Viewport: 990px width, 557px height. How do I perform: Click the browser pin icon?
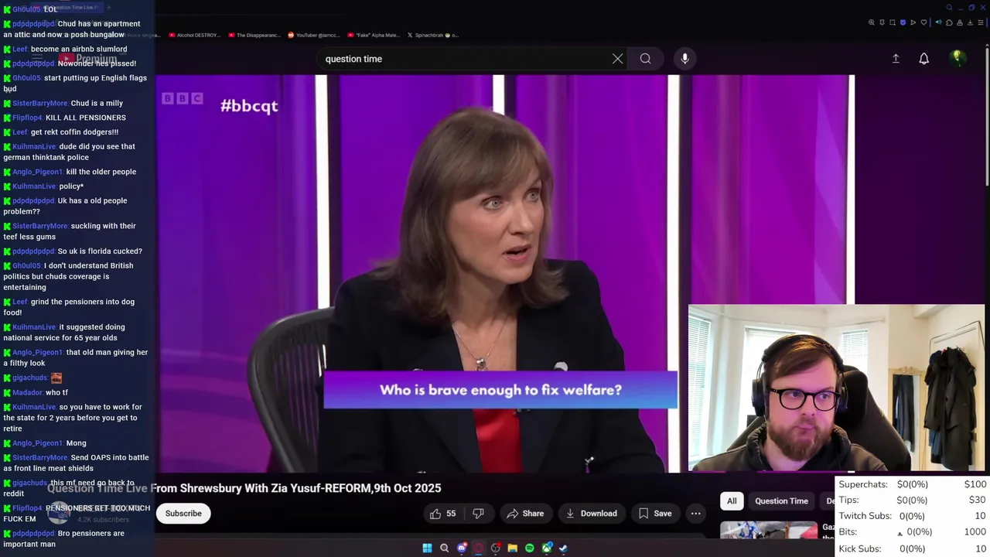click(882, 22)
